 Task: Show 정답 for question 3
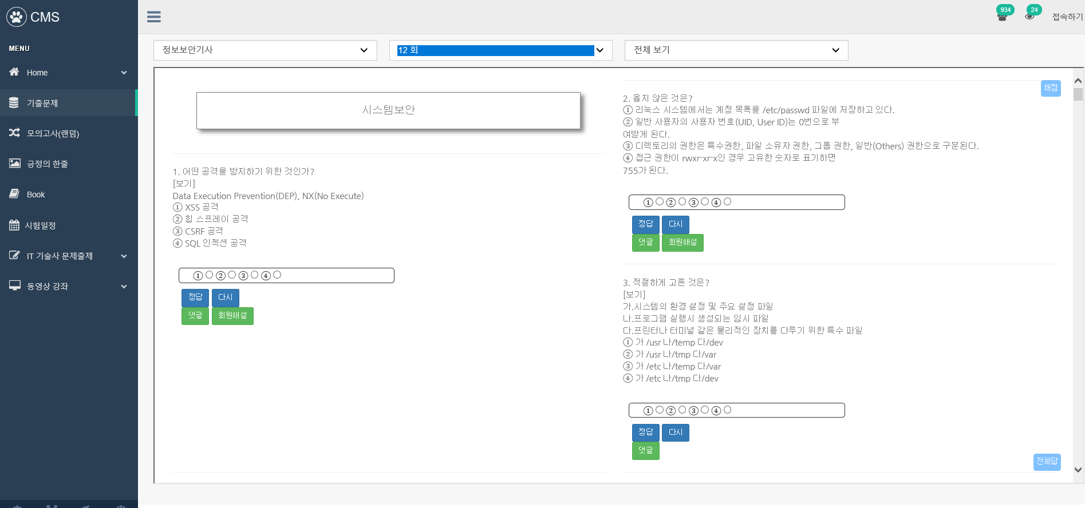(x=646, y=432)
